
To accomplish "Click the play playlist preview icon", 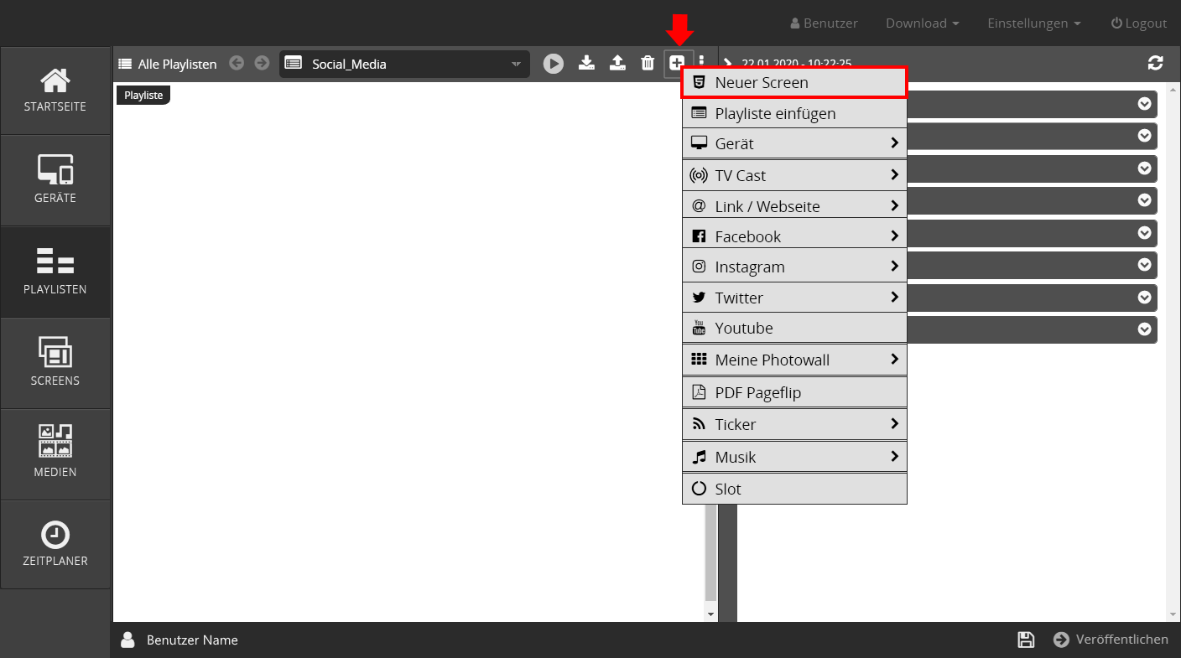I will pyautogui.click(x=553, y=64).
